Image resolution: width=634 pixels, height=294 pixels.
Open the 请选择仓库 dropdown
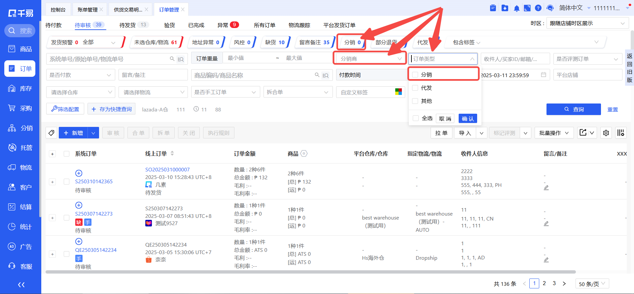[x=80, y=92]
